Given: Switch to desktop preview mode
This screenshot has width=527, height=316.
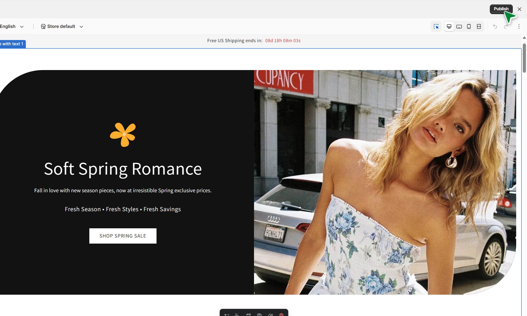Looking at the screenshot, I should coord(449,27).
